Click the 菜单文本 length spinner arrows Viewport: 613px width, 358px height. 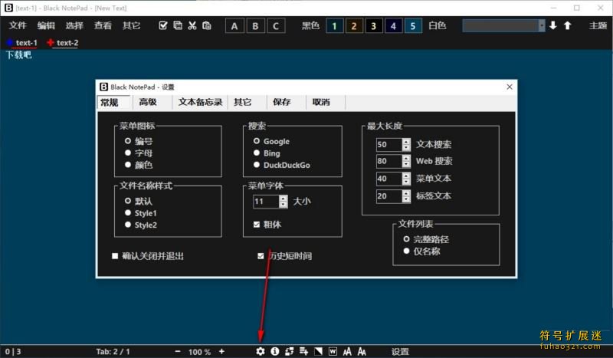coord(406,179)
